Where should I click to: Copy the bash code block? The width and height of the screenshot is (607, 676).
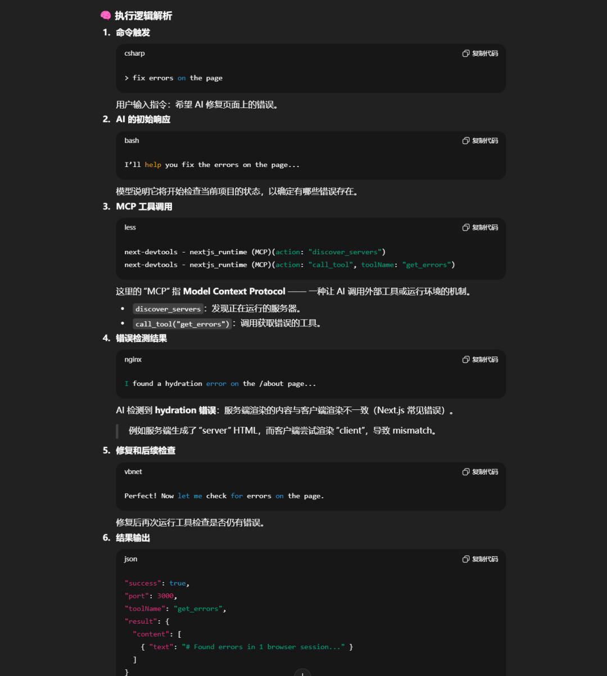point(480,141)
